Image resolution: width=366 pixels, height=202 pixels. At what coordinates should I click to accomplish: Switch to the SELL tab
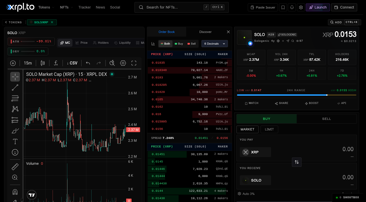coord(327,119)
